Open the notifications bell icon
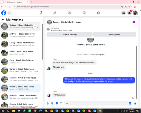The width and height of the screenshot is (141, 113). tap(129, 13)
